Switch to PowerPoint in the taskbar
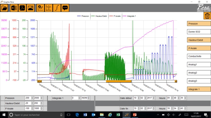This screenshot has width=211, height=118. [x=135, y=115]
